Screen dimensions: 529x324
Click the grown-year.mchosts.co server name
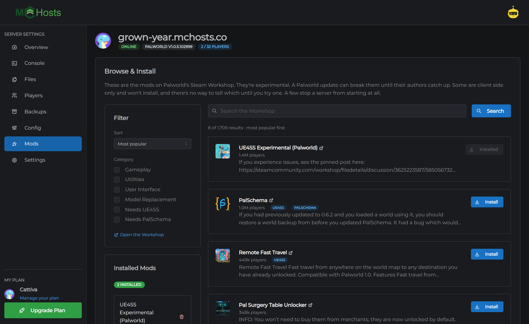tap(173, 37)
